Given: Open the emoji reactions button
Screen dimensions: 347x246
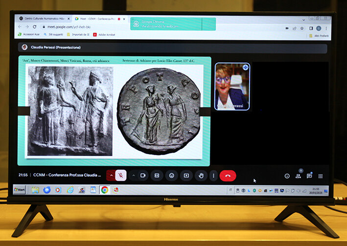Looking at the screenshot, I should pos(171,176).
